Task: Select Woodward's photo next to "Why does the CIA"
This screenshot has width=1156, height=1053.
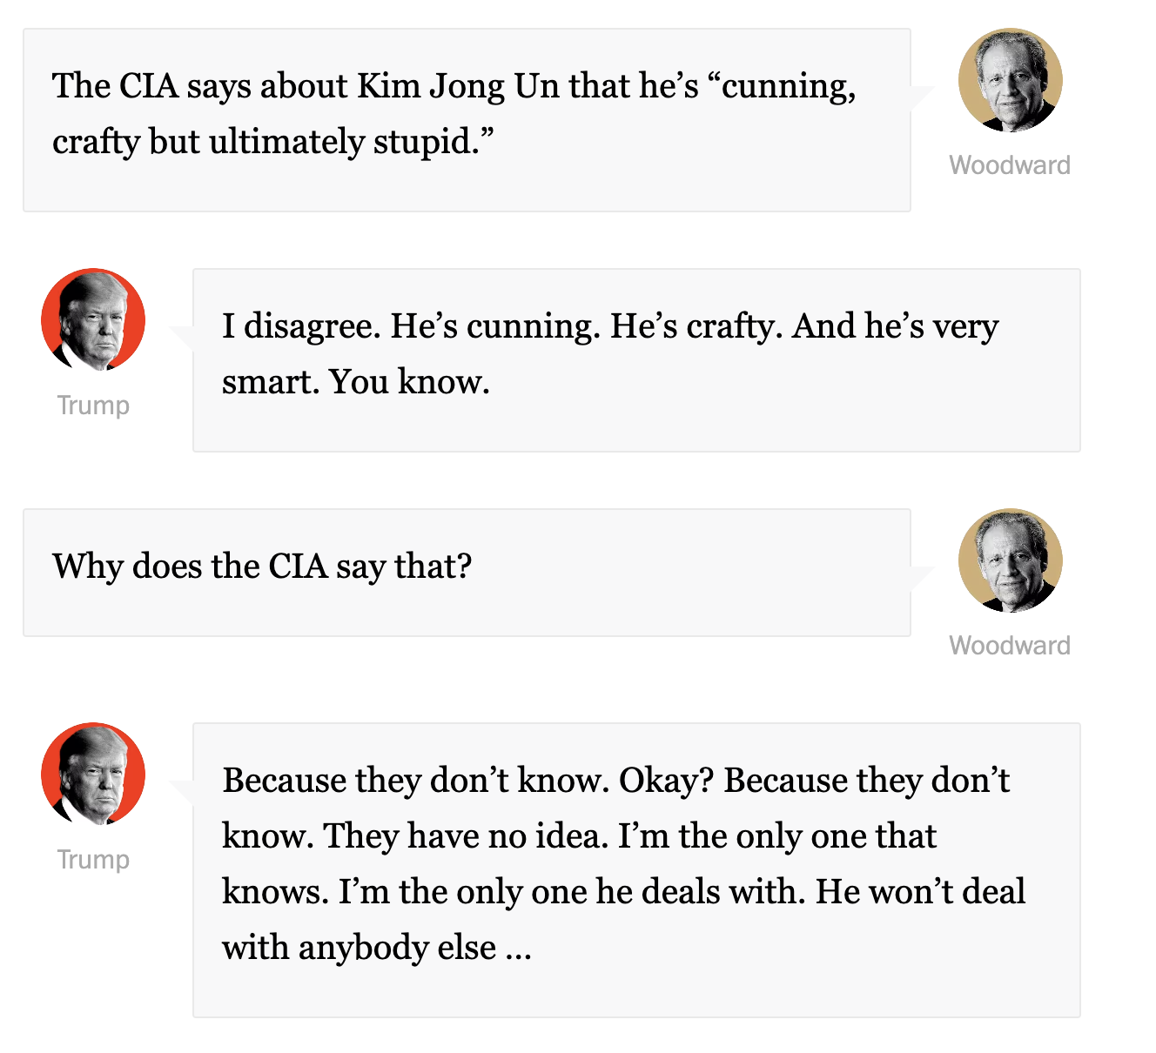Action: click(1010, 561)
